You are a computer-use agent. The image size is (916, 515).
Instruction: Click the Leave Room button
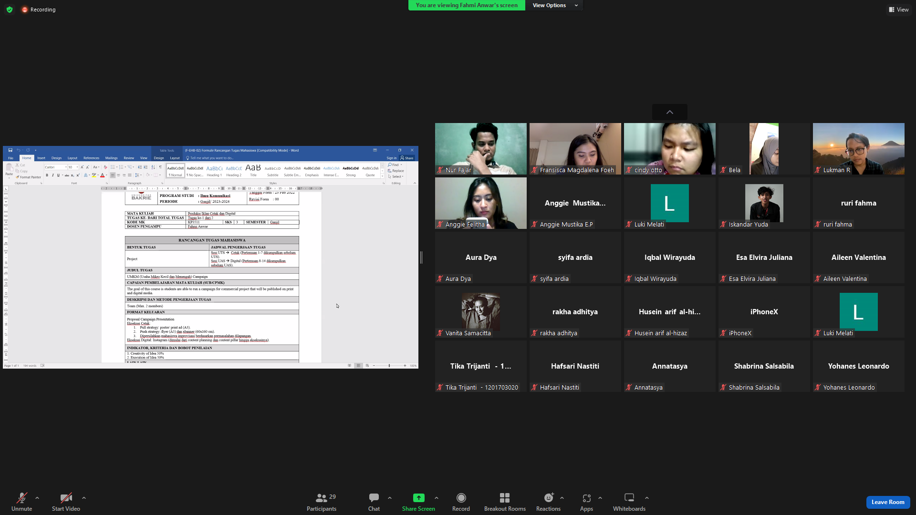click(x=888, y=502)
